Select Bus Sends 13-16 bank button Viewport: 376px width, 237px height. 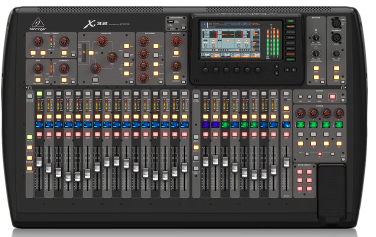point(156,73)
